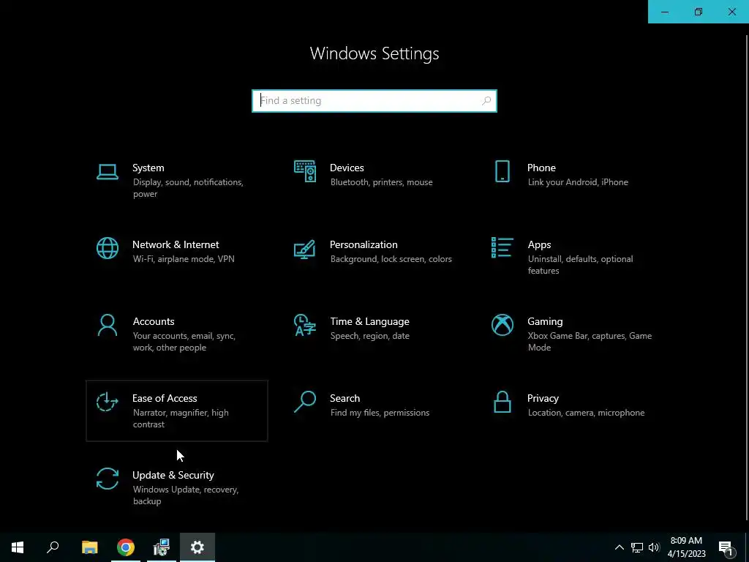Image resolution: width=749 pixels, height=562 pixels.
Task: Open the Devices keyboard and speaker icon
Action: tap(305, 171)
